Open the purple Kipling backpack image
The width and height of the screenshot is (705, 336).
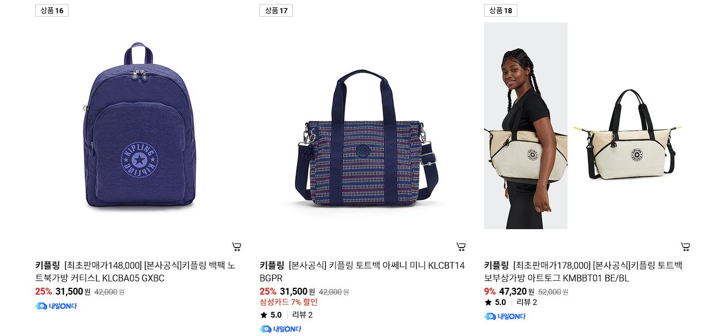coord(139,126)
